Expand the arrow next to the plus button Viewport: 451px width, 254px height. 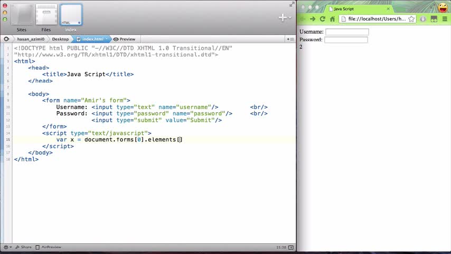pyautogui.click(x=290, y=18)
